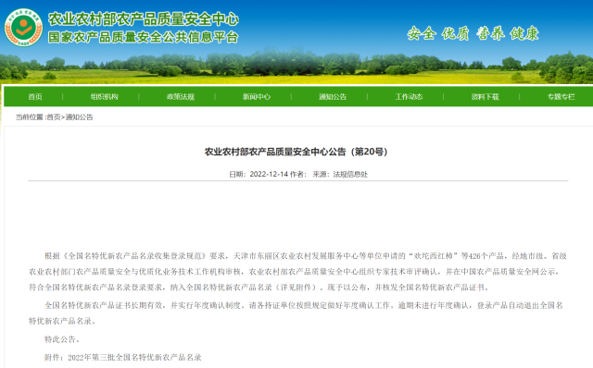Click the 农业农村部农产品质量安全中心 header title
This screenshot has height=368, width=593.
point(144,18)
